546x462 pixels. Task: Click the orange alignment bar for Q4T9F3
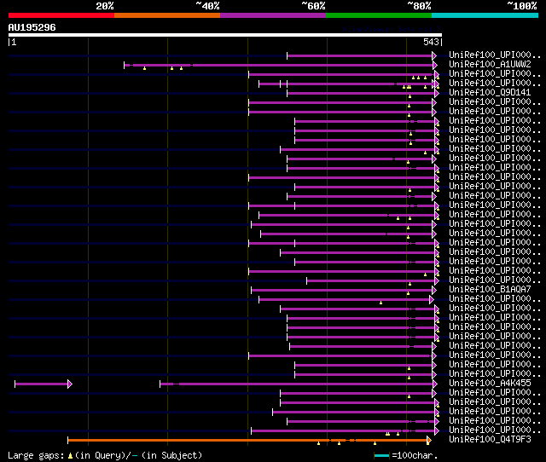[247, 441]
